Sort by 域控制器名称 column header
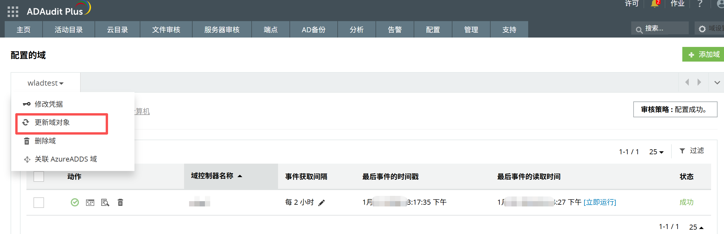Screen dimensions: 724x234 (212, 176)
